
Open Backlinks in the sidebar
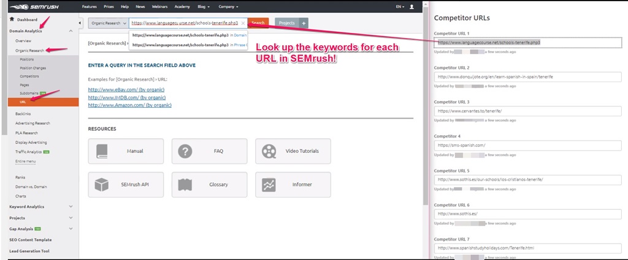[24, 114]
